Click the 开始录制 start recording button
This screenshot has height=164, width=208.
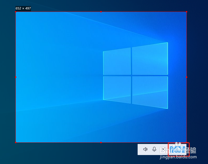pyautogui.click(x=178, y=149)
